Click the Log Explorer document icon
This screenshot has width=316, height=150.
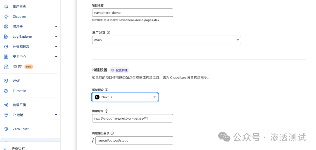coord(6,36)
